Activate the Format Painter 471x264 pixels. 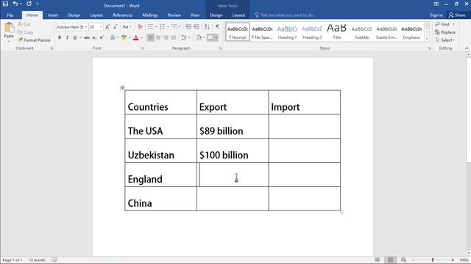[35, 40]
